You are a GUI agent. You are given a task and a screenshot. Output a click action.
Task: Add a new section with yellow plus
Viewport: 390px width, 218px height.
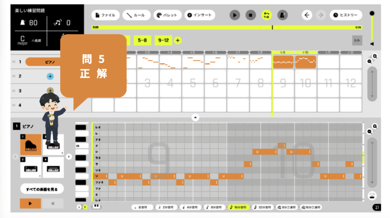click(x=178, y=40)
